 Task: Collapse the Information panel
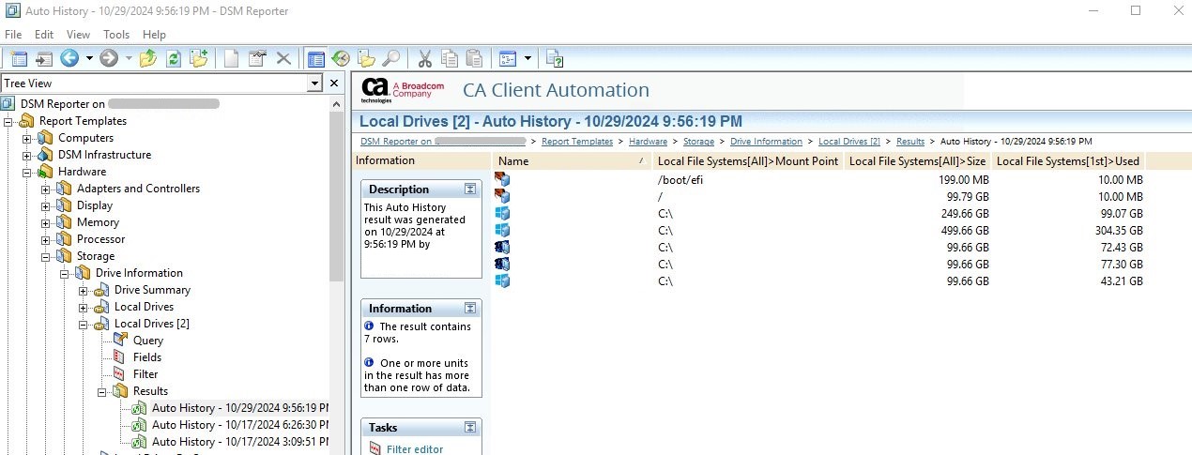pos(470,309)
